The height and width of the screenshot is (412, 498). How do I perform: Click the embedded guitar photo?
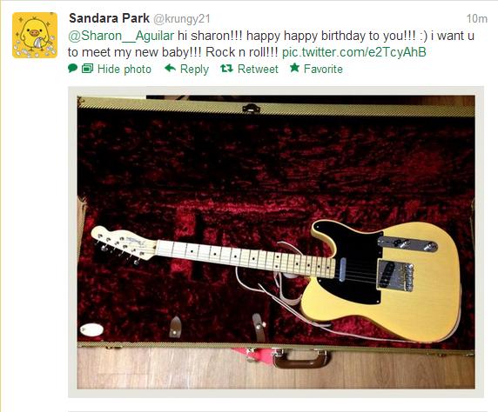coord(276,242)
